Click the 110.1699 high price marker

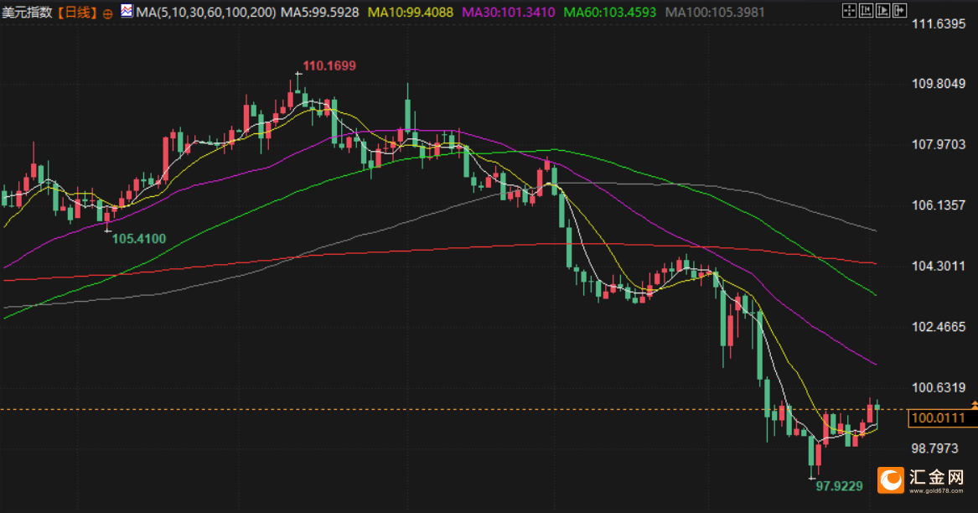[329, 65]
